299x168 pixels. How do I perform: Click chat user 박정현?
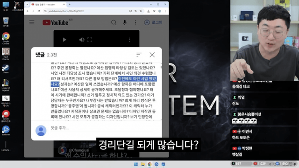point(247,148)
